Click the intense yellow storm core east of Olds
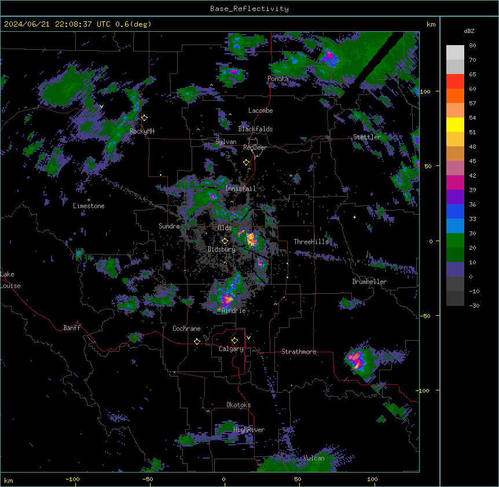 251,239
